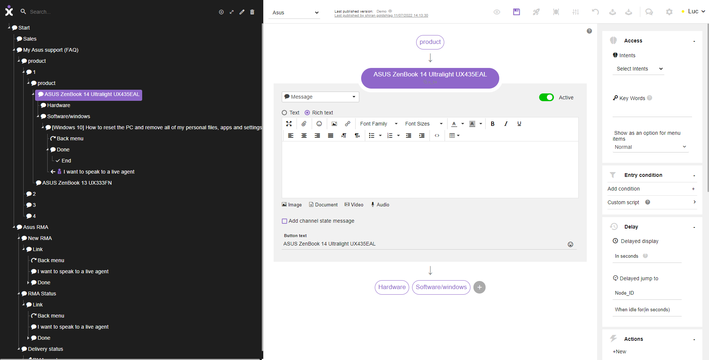This screenshot has width=709, height=360.
Task: Click the insert image icon in editor toolbar
Action: pyautogui.click(x=334, y=124)
